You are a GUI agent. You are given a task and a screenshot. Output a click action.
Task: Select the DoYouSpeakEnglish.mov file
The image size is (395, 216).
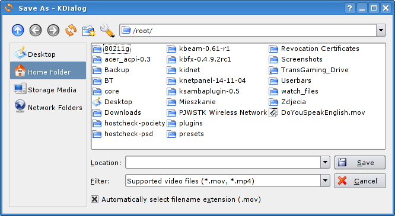point(317,112)
